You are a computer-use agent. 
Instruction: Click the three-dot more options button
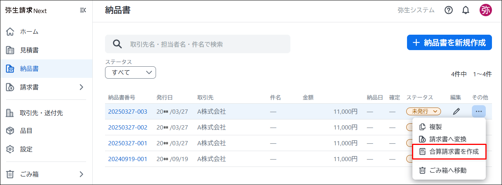[x=478, y=112]
